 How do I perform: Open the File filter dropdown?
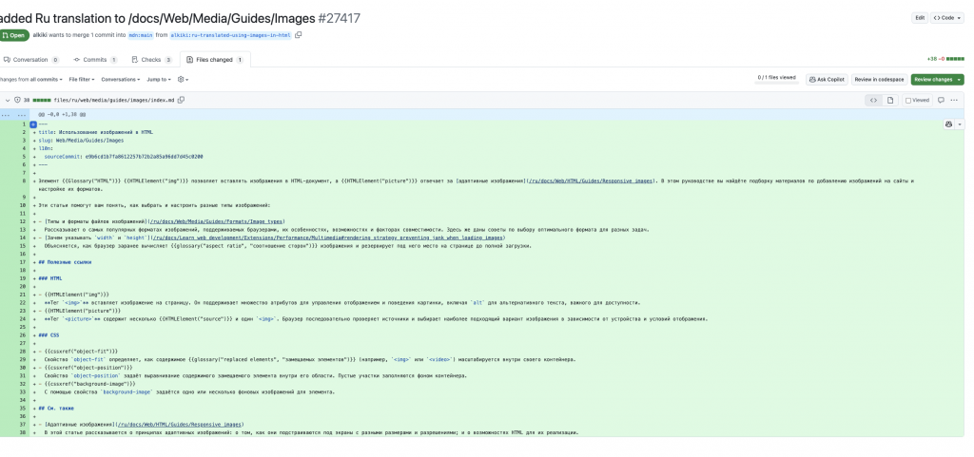82,80
